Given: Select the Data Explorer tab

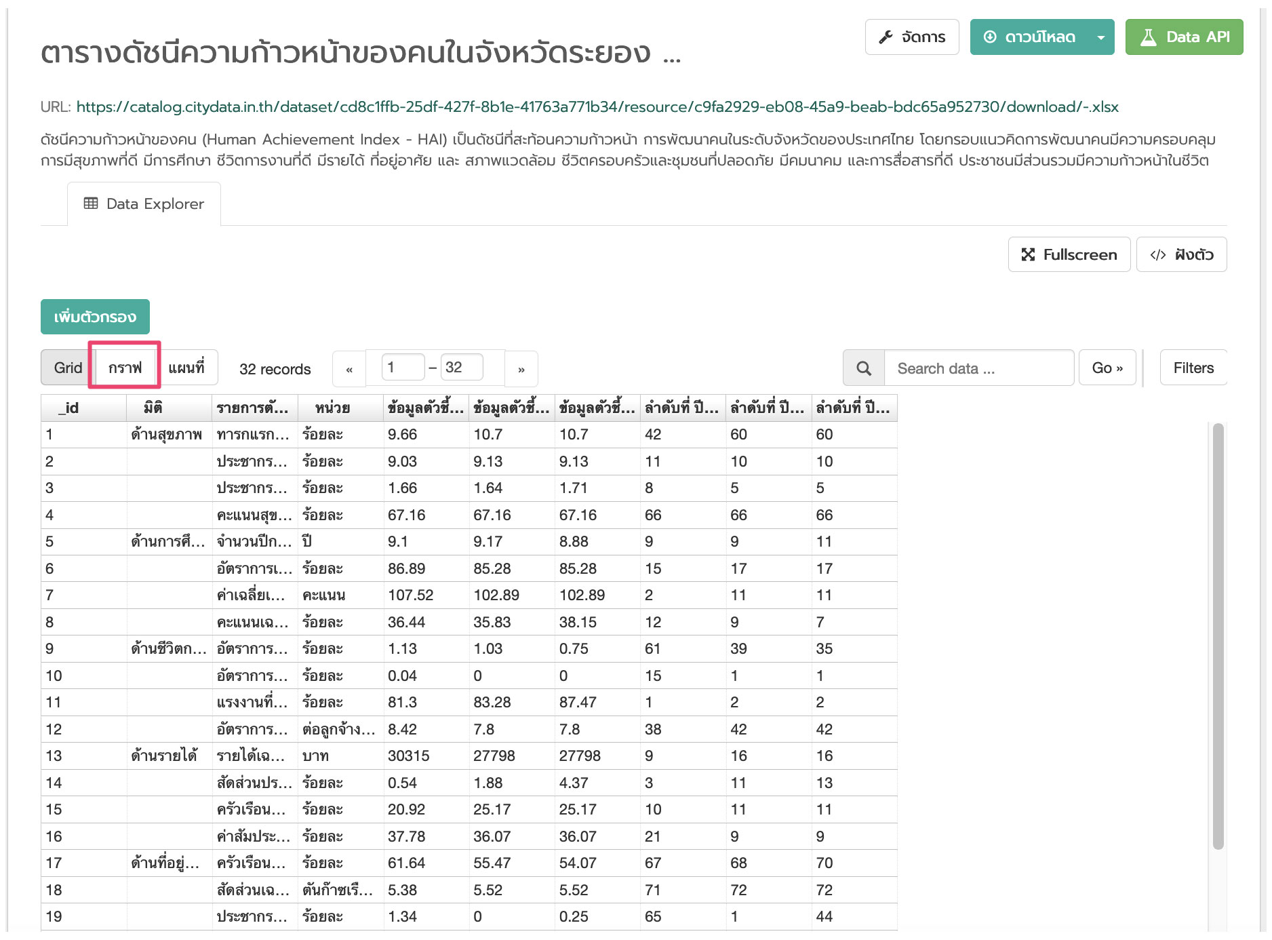Looking at the screenshot, I should click(x=144, y=203).
